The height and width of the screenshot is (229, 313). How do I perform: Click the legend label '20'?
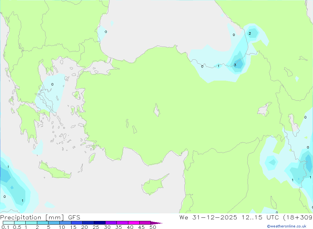tap(85, 227)
